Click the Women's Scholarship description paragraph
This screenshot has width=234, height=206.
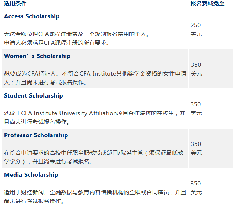coord(95,78)
